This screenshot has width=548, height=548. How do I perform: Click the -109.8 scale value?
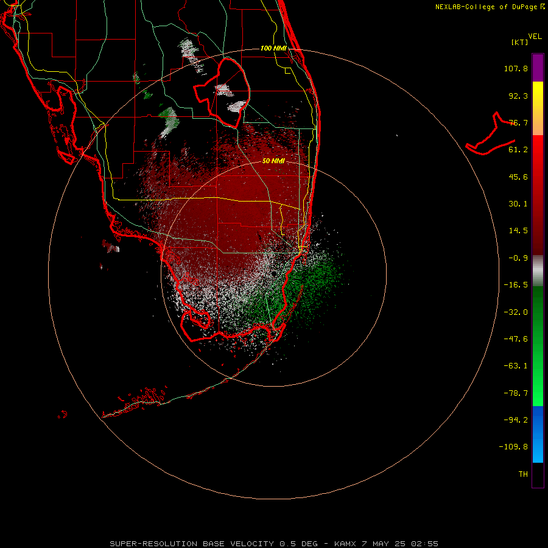(x=513, y=447)
